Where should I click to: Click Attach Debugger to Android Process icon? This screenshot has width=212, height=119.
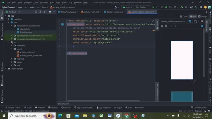(182, 7)
